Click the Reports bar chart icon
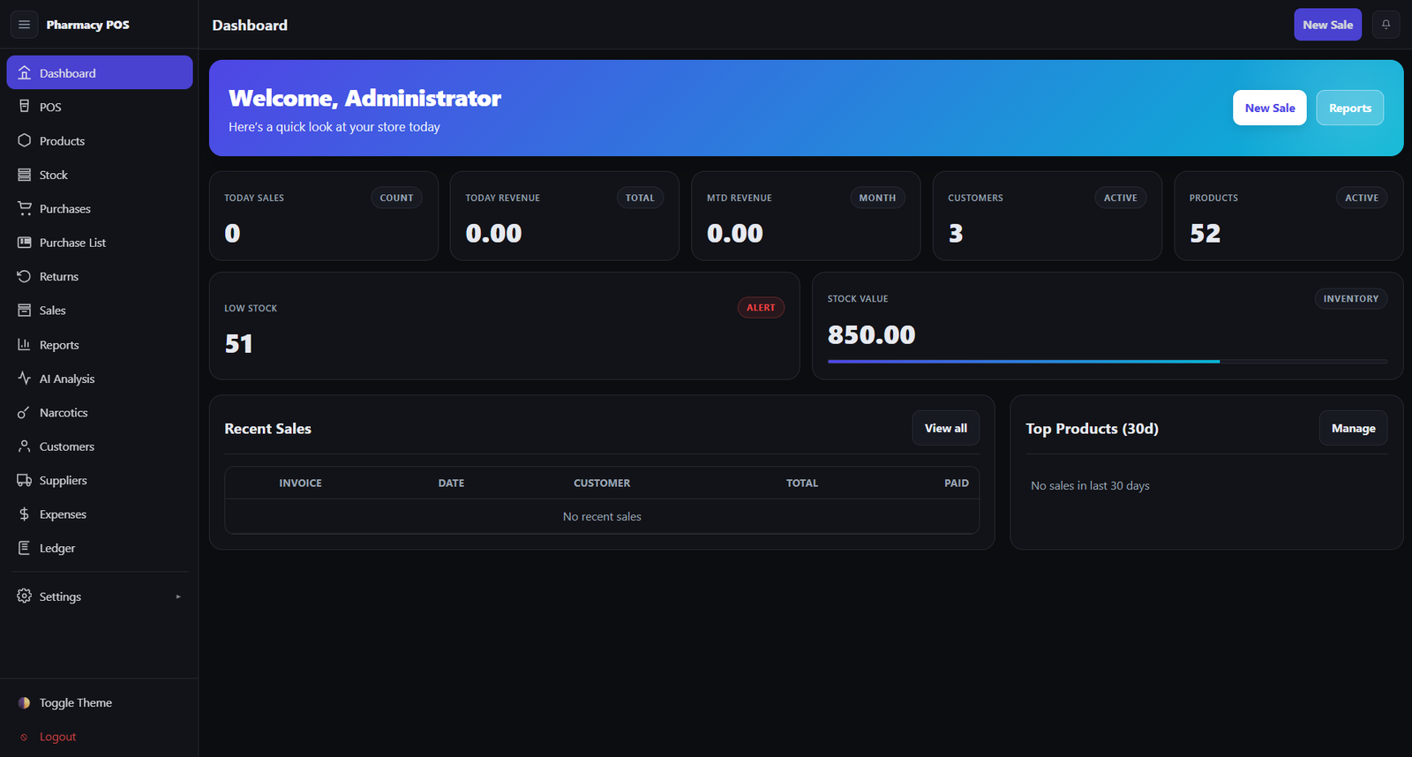 24,345
